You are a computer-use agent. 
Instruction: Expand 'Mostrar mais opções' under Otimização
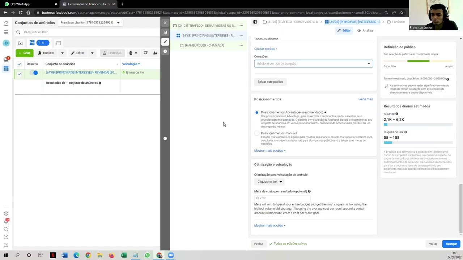[x=269, y=225]
